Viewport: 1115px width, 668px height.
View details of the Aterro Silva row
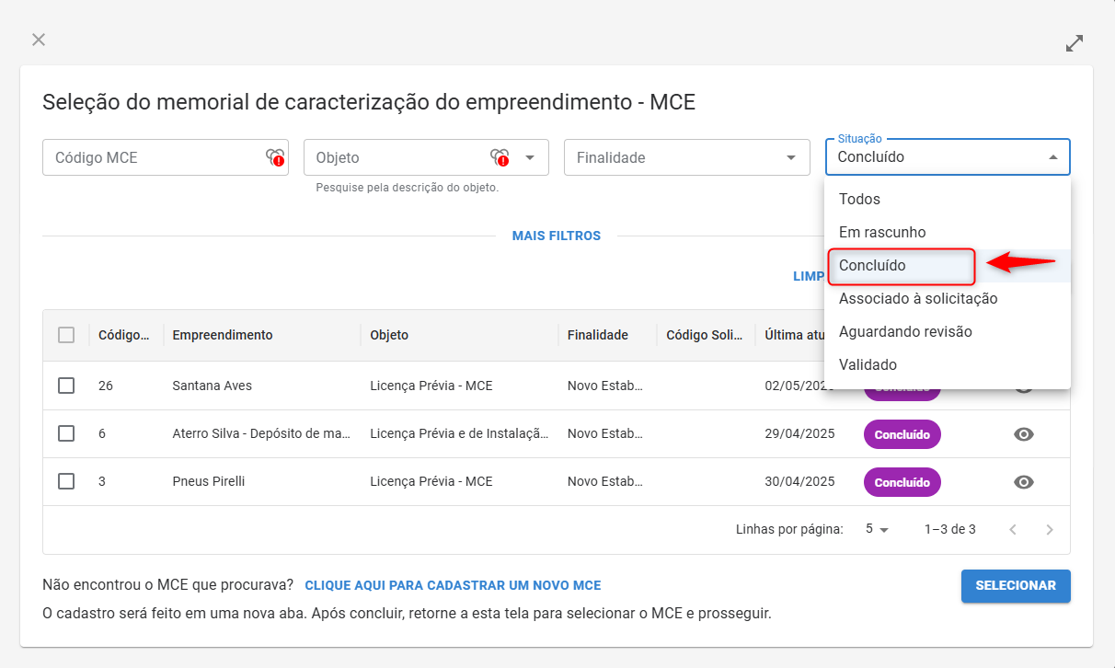coord(1024,434)
